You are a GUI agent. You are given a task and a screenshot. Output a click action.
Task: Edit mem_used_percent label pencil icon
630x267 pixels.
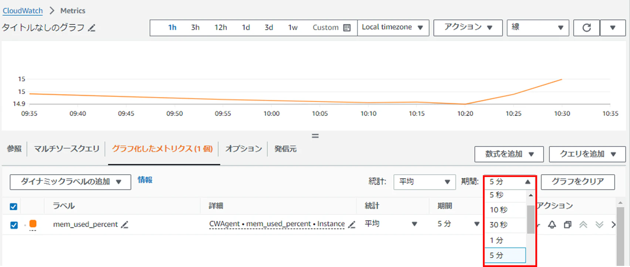(x=125, y=224)
